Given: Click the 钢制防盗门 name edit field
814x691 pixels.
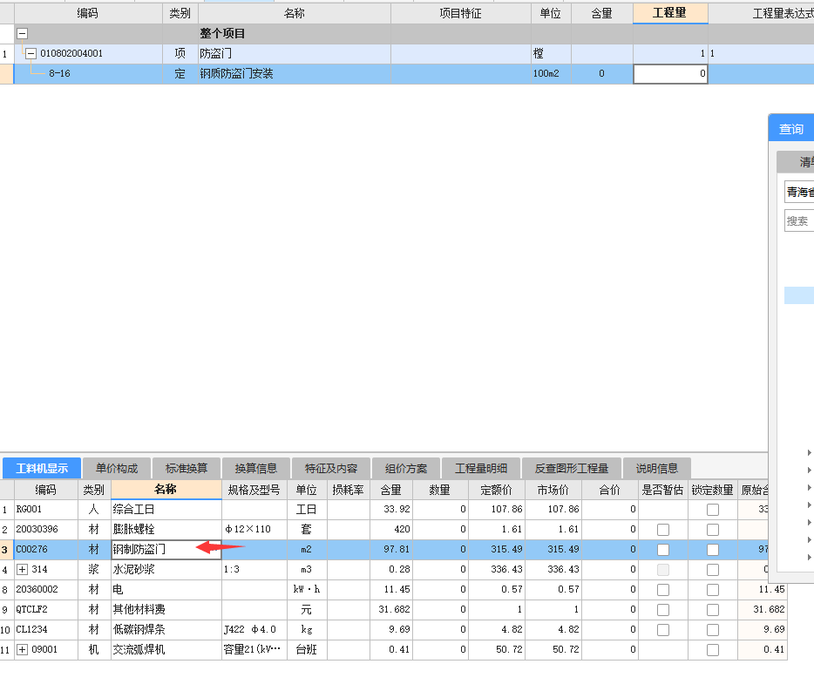Looking at the screenshot, I should point(166,549).
